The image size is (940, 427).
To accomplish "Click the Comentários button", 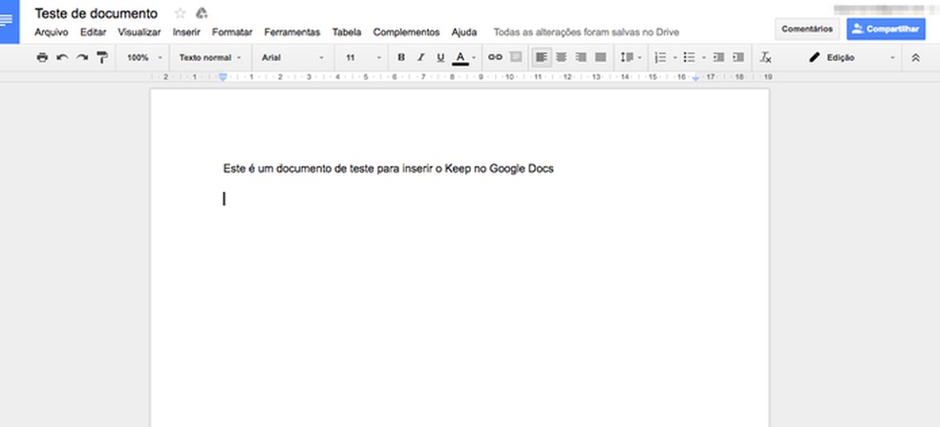I will [x=807, y=29].
